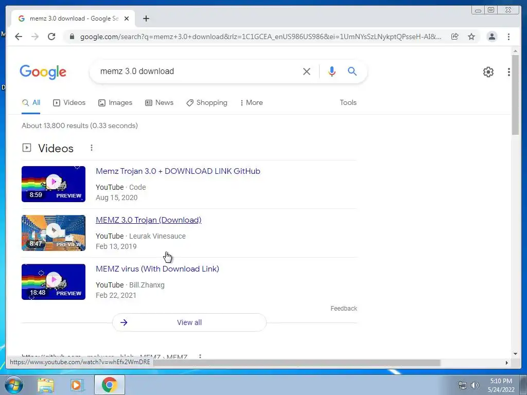527x395 pixels.
Task: Open Memz Trojan 3.0 GitHub video link
Action: pyautogui.click(x=178, y=171)
